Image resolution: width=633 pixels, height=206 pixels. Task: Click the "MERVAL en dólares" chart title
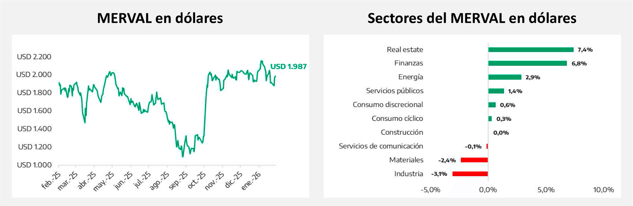pos(160,18)
